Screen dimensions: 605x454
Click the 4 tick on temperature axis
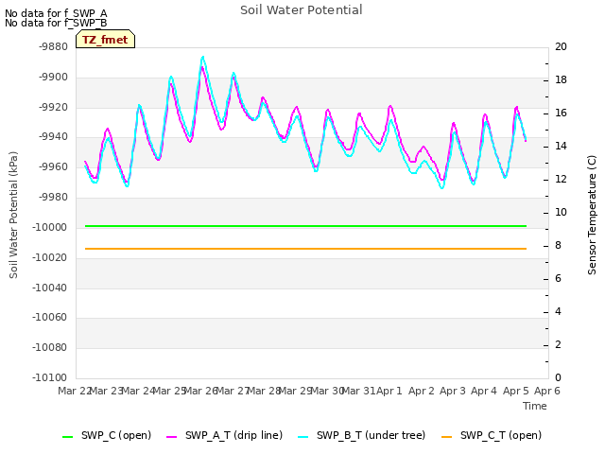point(558,311)
